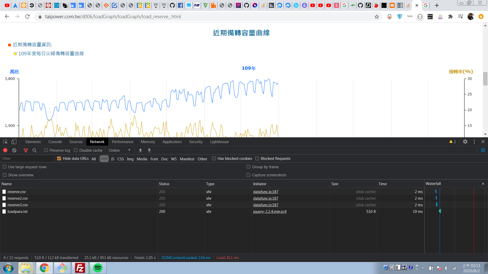
Task: Click import HAR file upload arrow
Action: pyautogui.click(x=140, y=150)
